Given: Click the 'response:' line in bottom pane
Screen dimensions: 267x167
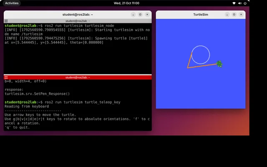Looking at the screenshot, I should tap(14, 89).
